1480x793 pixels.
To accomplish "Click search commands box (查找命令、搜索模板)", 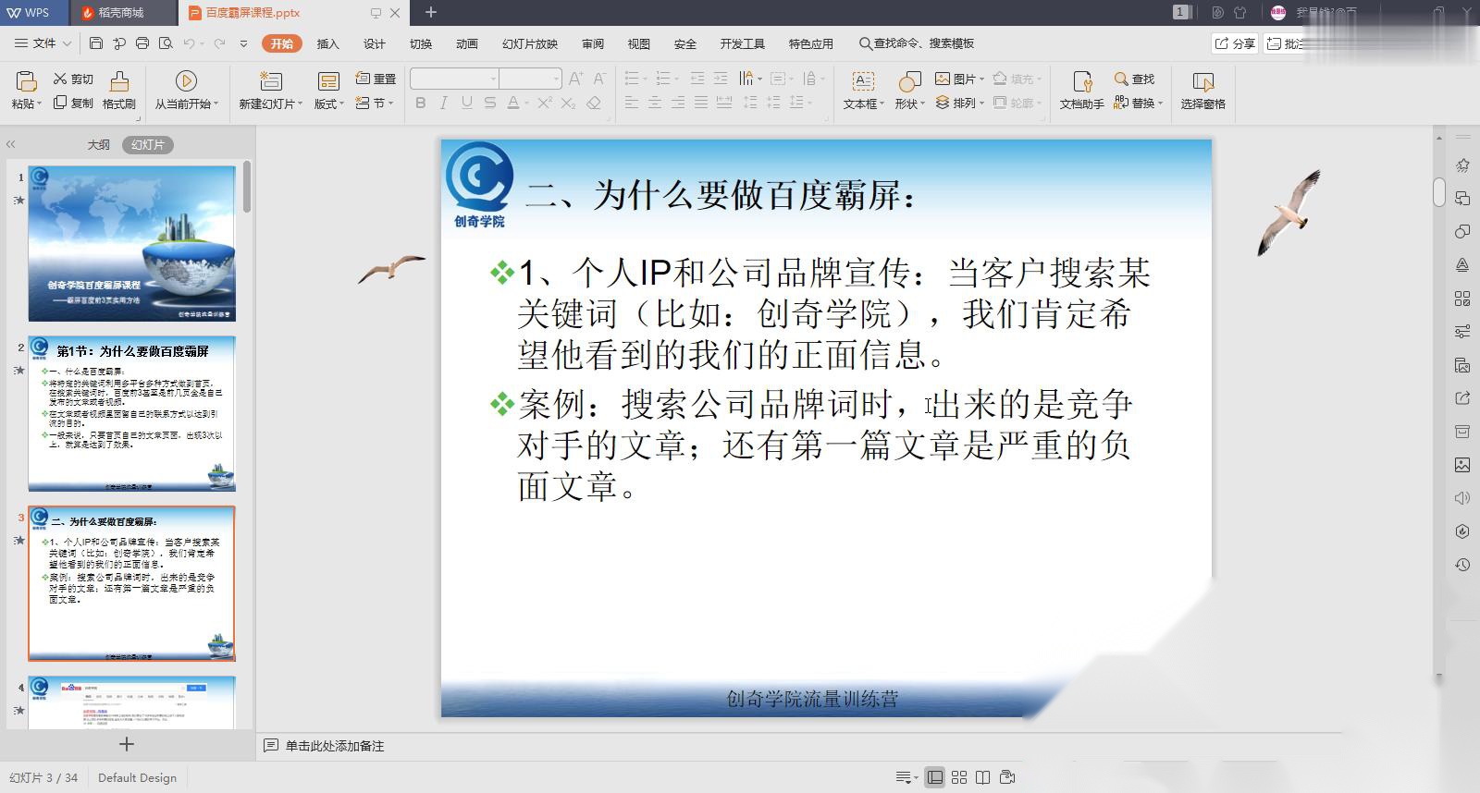I will (x=917, y=43).
